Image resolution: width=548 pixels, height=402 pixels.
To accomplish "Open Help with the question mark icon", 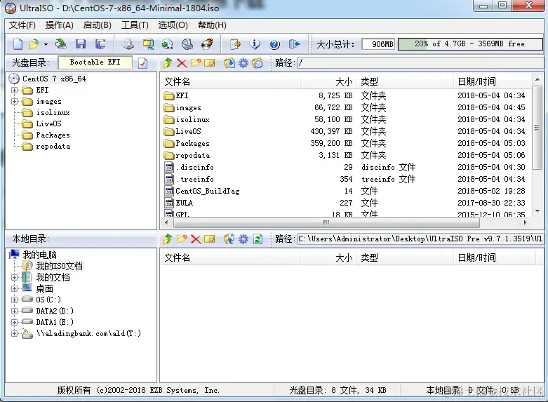I will pyautogui.click(x=274, y=44).
